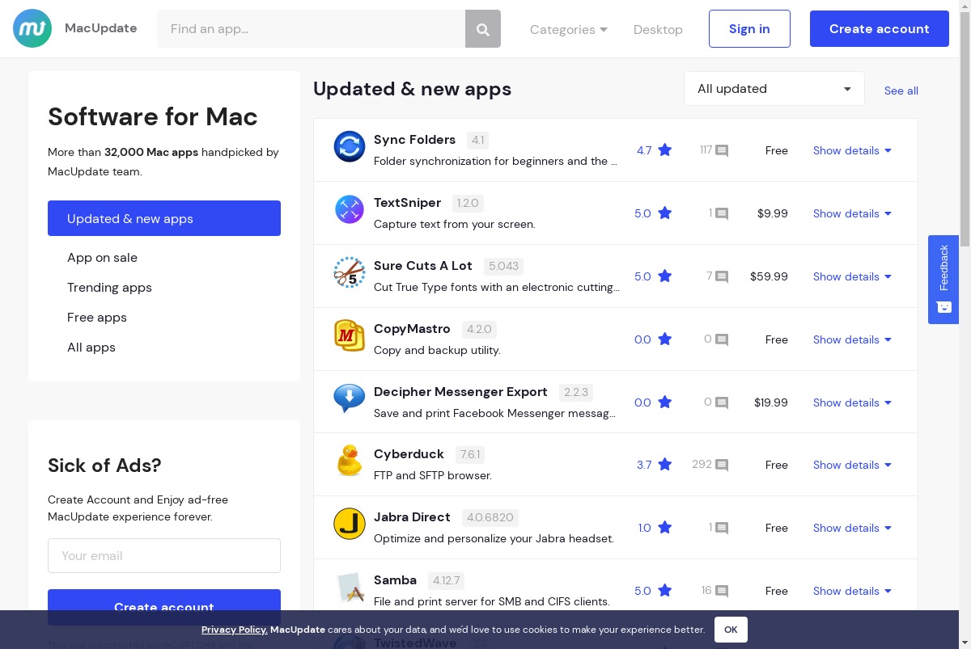Expand Show details for Cyberduck
971x649 pixels.
click(x=852, y=465)
